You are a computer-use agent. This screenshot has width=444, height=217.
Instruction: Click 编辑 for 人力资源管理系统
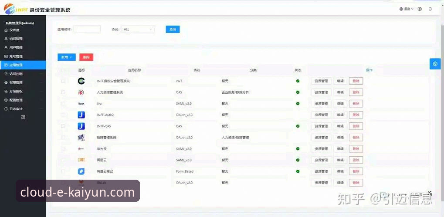pyautogui.click(x=340, y=92)
